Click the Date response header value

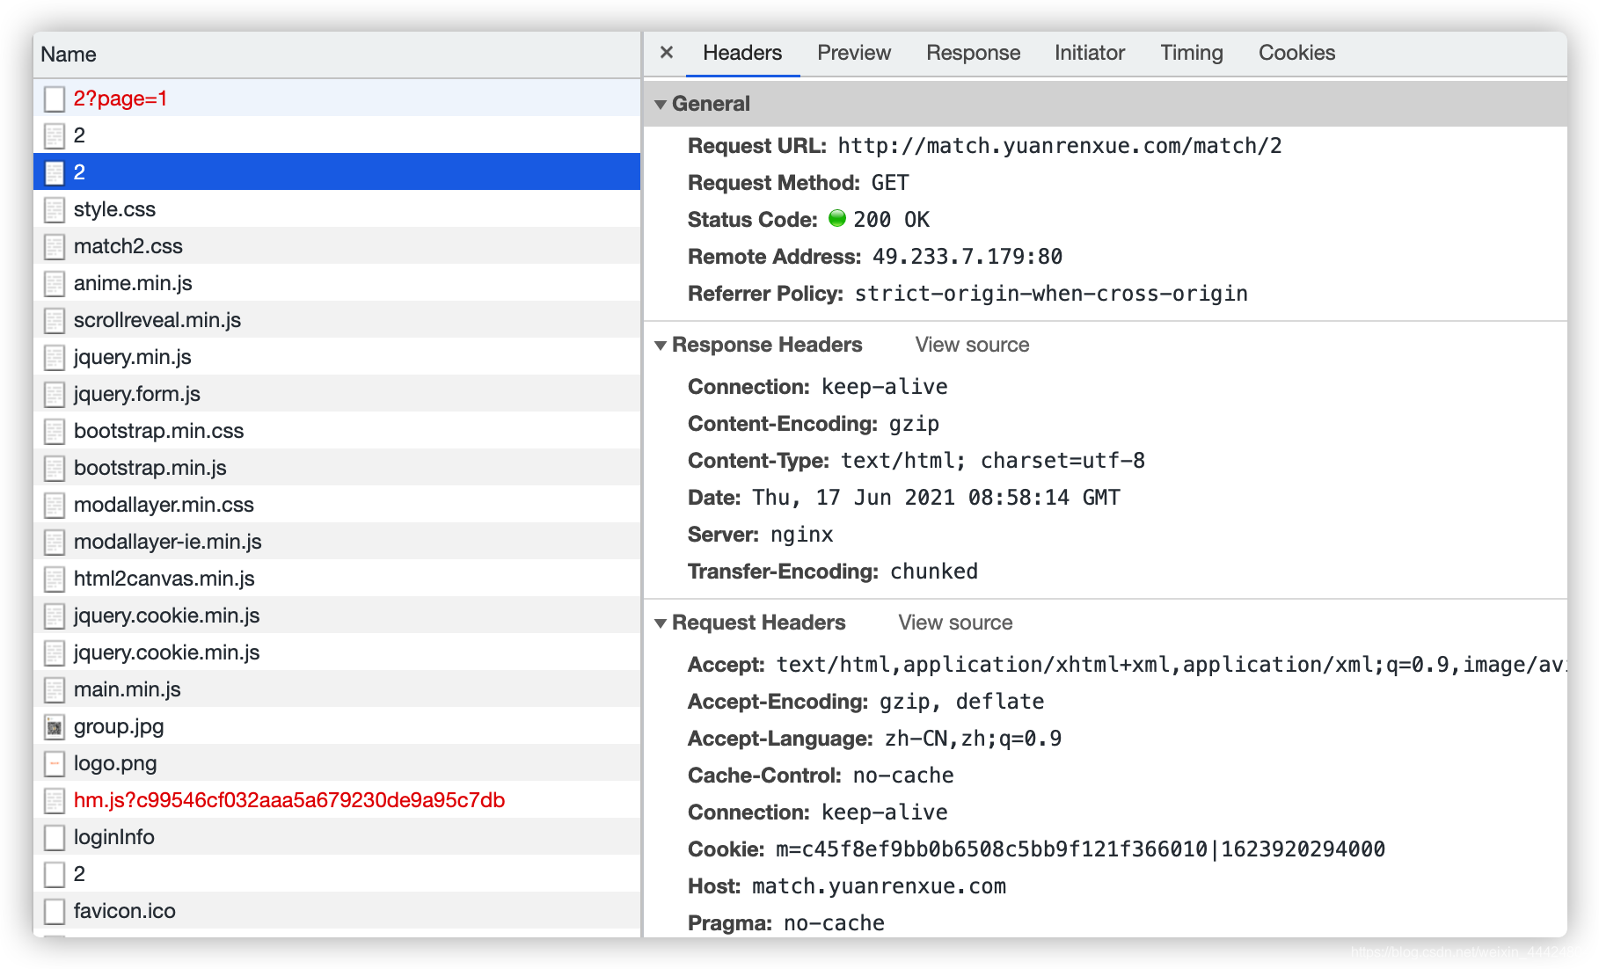[936, 498]
